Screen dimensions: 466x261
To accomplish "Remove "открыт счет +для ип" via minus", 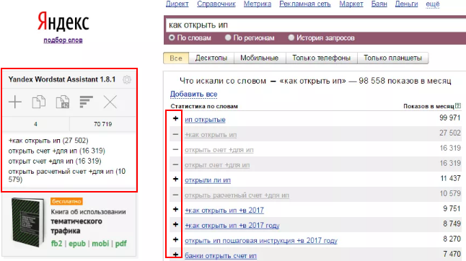I will 175,164.
